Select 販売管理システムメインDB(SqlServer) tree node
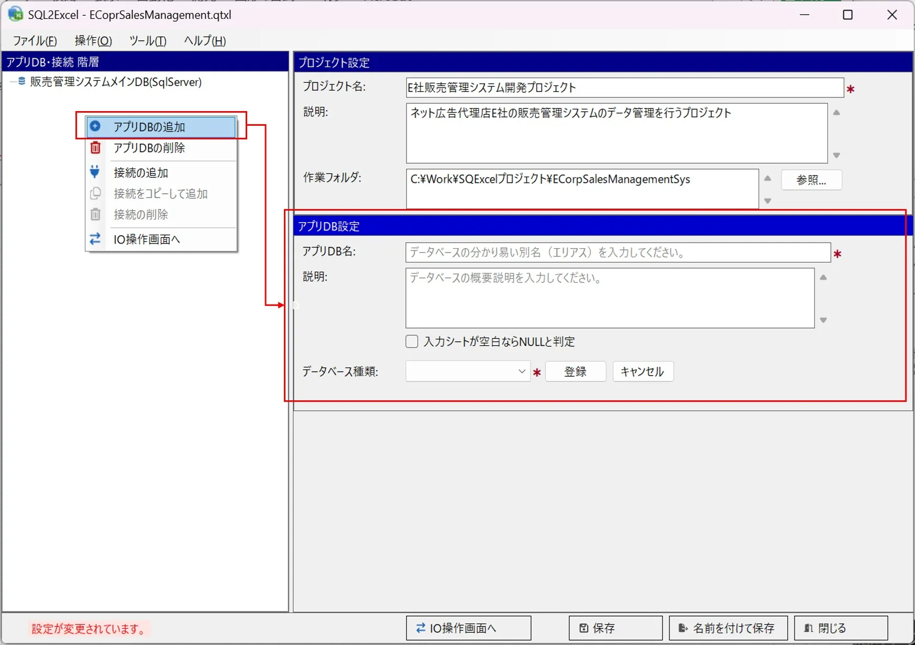This screenshot has height=645, width=915. click(116, 82)
